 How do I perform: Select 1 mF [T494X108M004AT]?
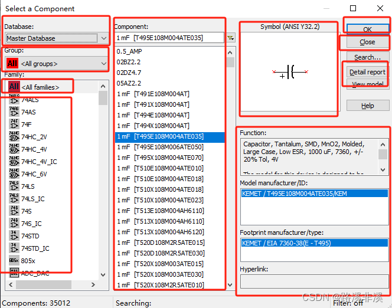coord(170,126)
